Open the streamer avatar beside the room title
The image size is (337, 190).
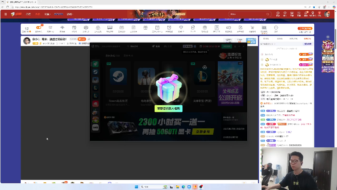[27, 41]
